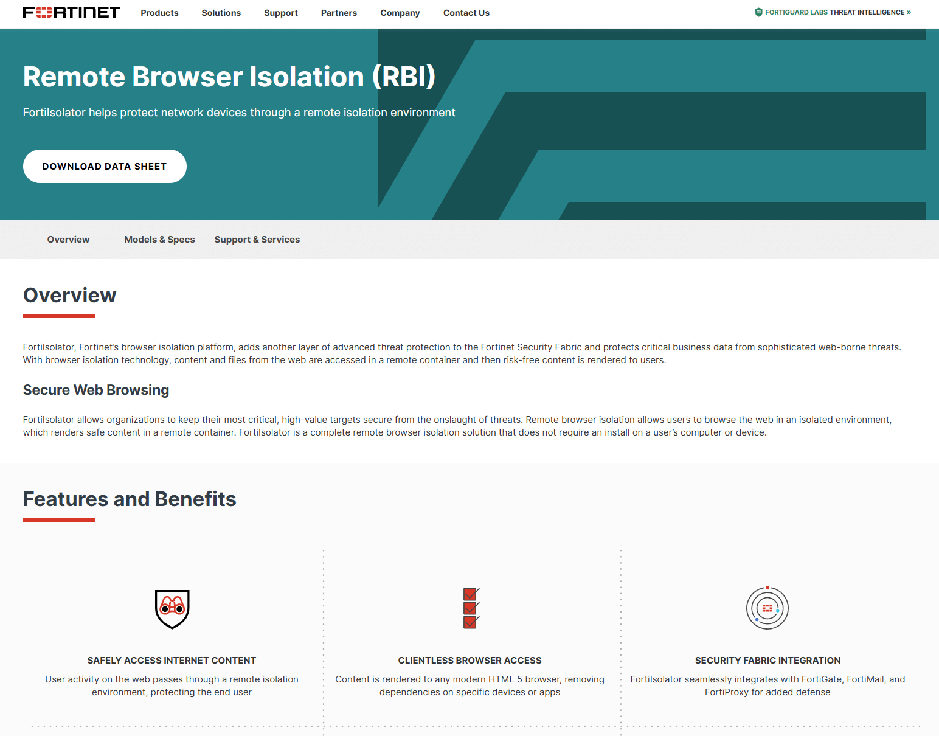Viewport: 939px width, 736px height.
Task: Expand the Partners navigation entry
Action: coord(339,13)
